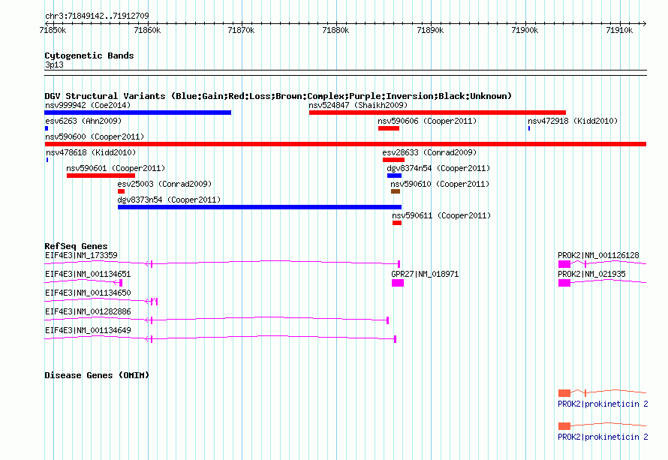The height and width of the screenshot is (460, 668).
Task: Click the 71910k ruler tick label
Action: coord(620,30)
